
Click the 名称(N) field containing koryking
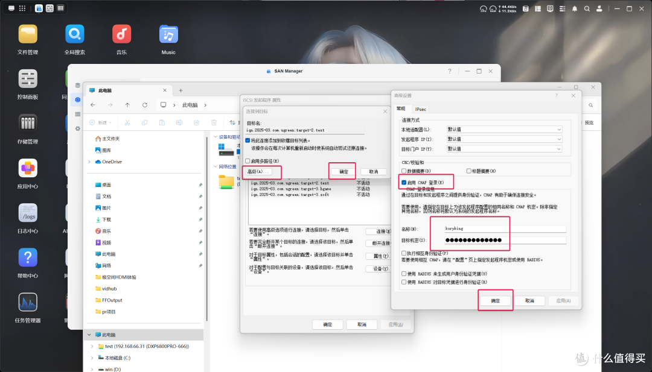tap(505, 229)
